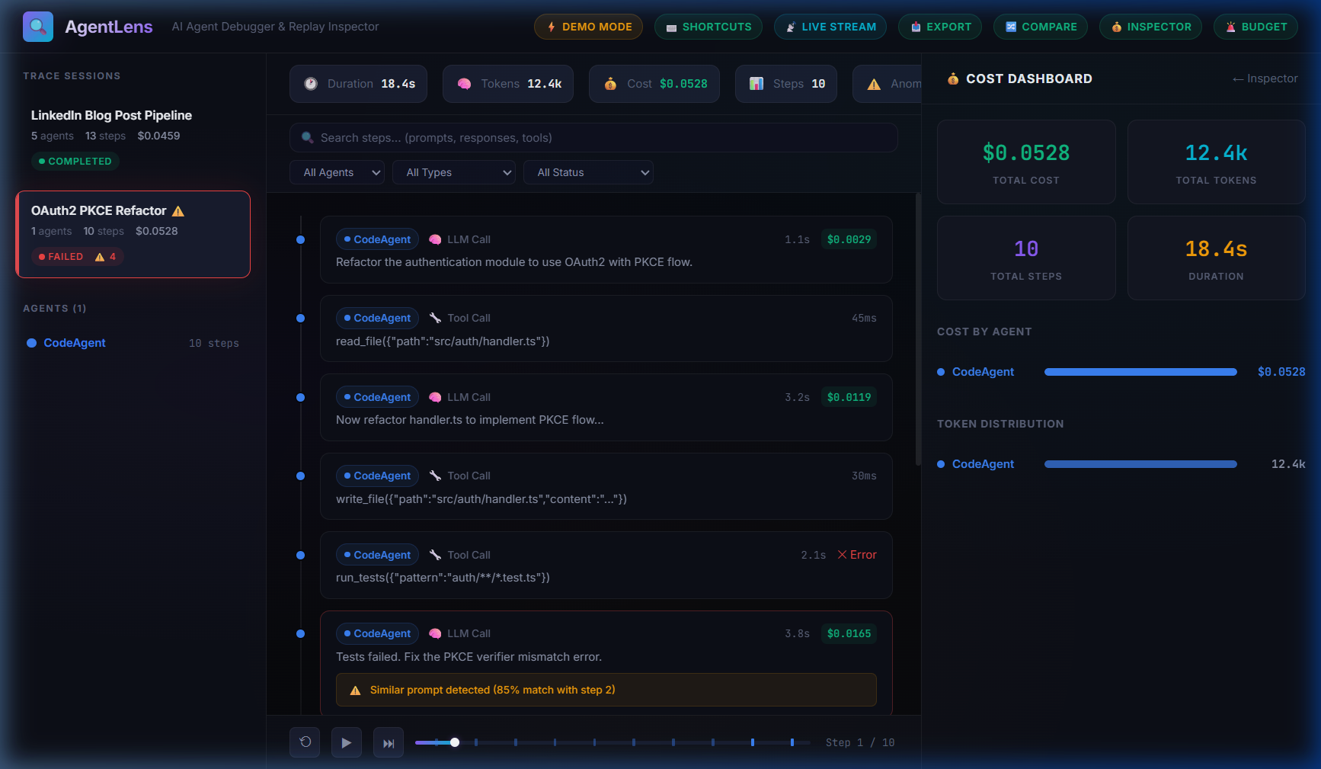The width and height of the screenshot is (1321, 769).
Task: Click warning icon in similar prompt banner
Action: pyautogui.click(x=355, y=690)
